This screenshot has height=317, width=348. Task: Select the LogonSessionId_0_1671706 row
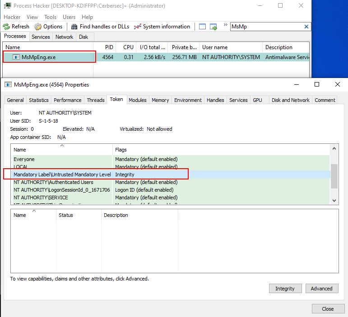coord(171,190)
